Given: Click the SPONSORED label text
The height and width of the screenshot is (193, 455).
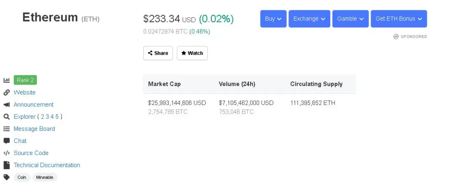Looking at the screenshot, I should click(414, 36).
